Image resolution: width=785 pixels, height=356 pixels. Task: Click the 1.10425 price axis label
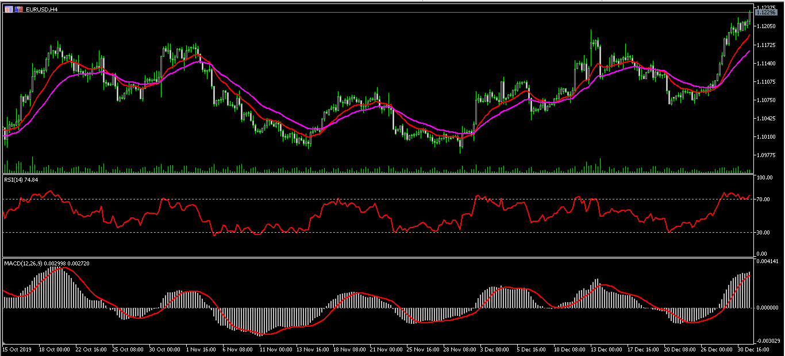(x=765, y=119)
